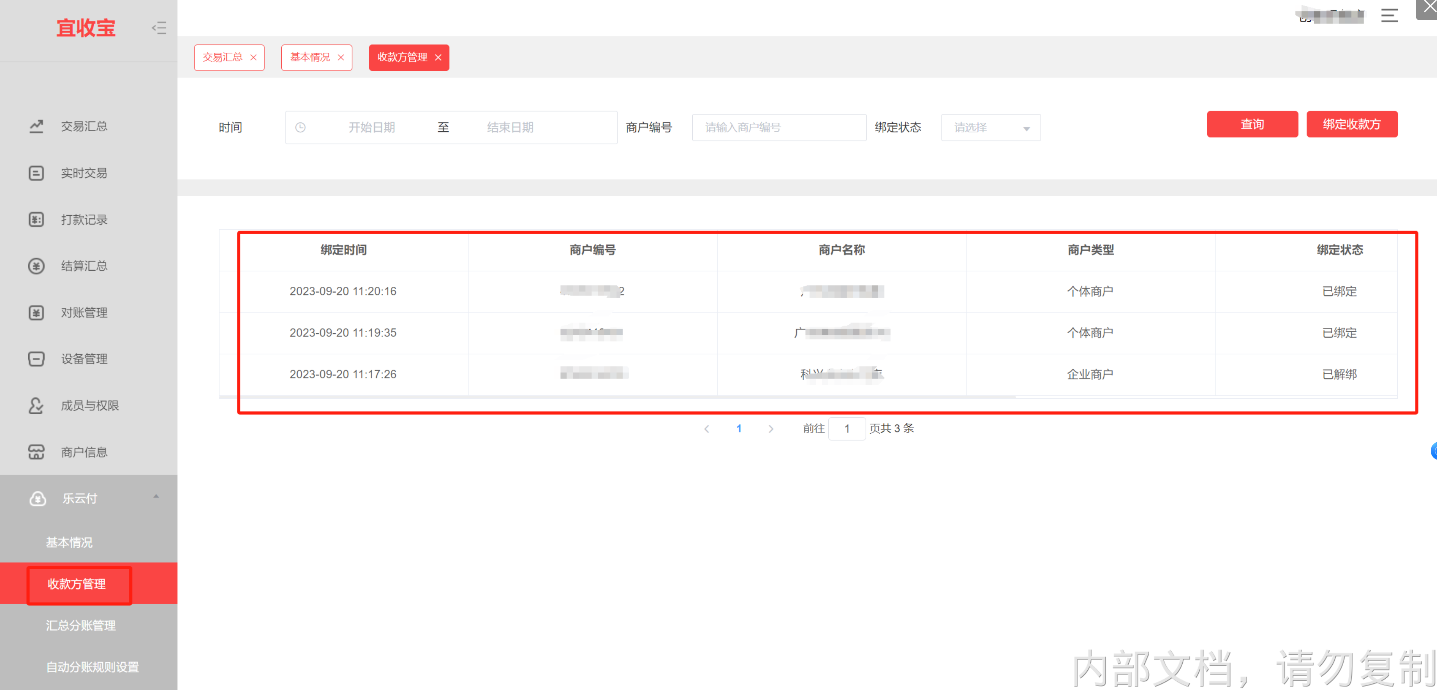Viewport: 1437px width, 690px height.
Task: Open the hamburger menu at top right
Action: [1389, 16]
